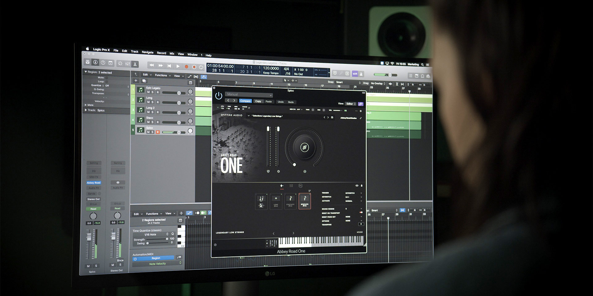Toggle Reset on Transport switch
The height and width of the screenshot is (296, 593).
coord(361,212)
